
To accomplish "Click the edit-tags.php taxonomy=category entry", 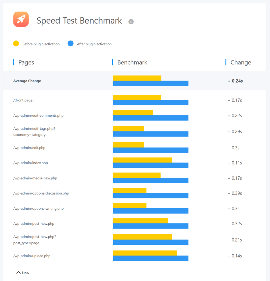I will pos(34,131).
